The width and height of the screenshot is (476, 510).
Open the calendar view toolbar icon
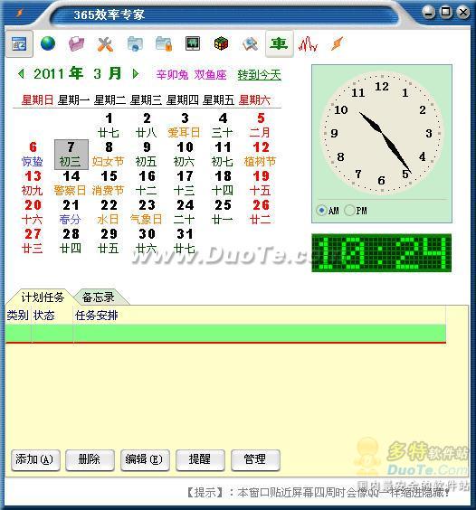pos(19,44)
